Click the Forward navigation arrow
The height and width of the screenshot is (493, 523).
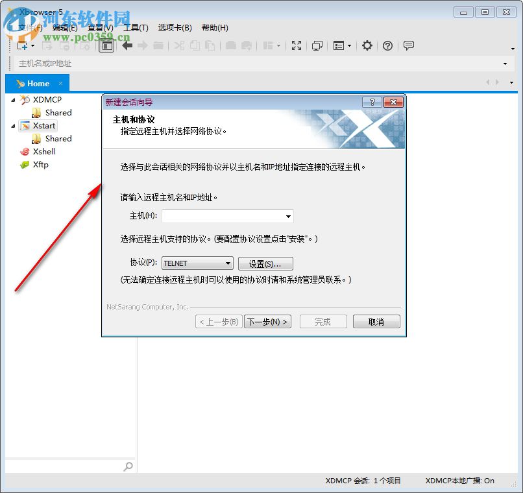click(x=141, y=45)
